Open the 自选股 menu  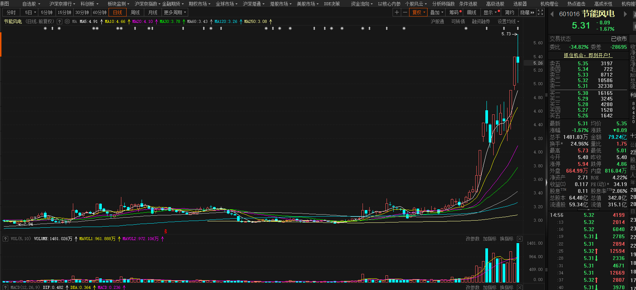pos(31,4)
